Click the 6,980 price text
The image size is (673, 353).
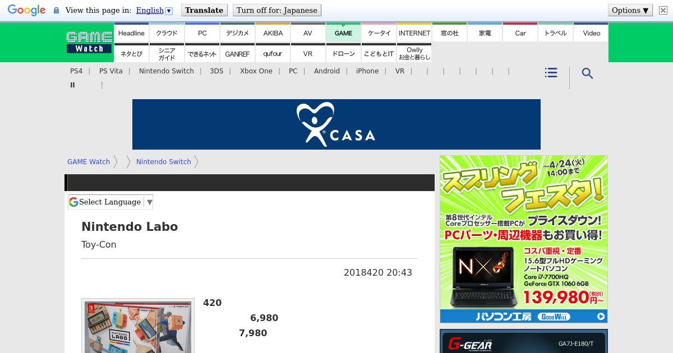click(x=264, y=318)
